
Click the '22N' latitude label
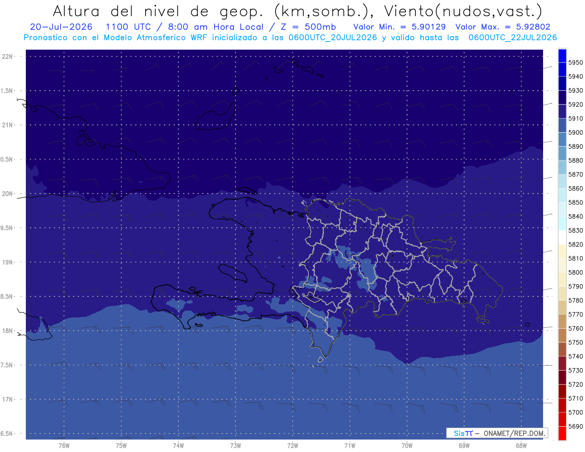(8, 56)
